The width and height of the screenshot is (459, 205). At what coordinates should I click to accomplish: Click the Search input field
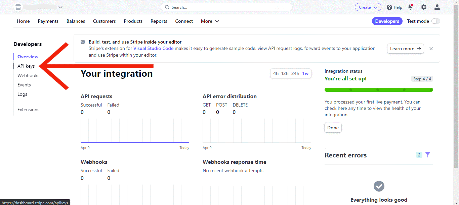coord(226,7)
